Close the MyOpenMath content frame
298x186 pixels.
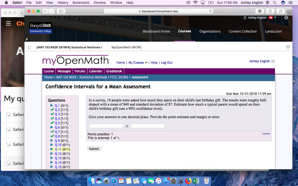[x=288, y=47]
